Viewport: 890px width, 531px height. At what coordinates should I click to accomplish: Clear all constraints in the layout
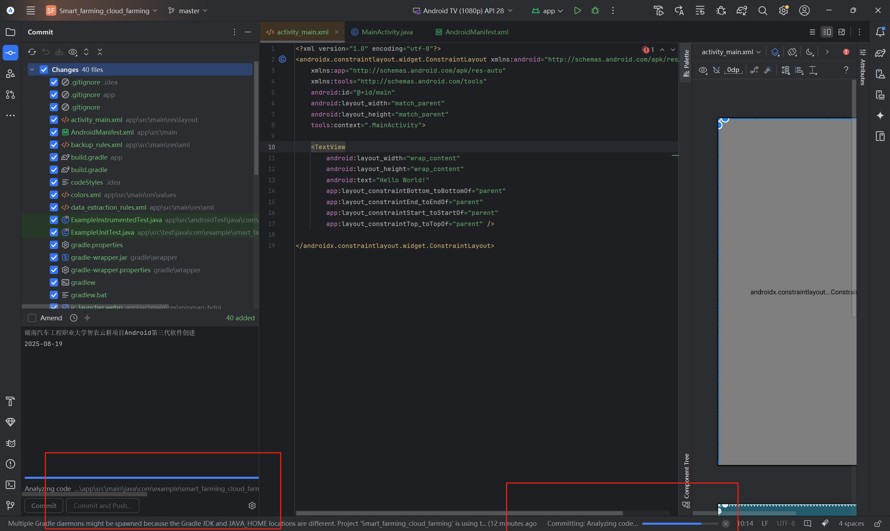pyautogui.click(x=754, y=70)
